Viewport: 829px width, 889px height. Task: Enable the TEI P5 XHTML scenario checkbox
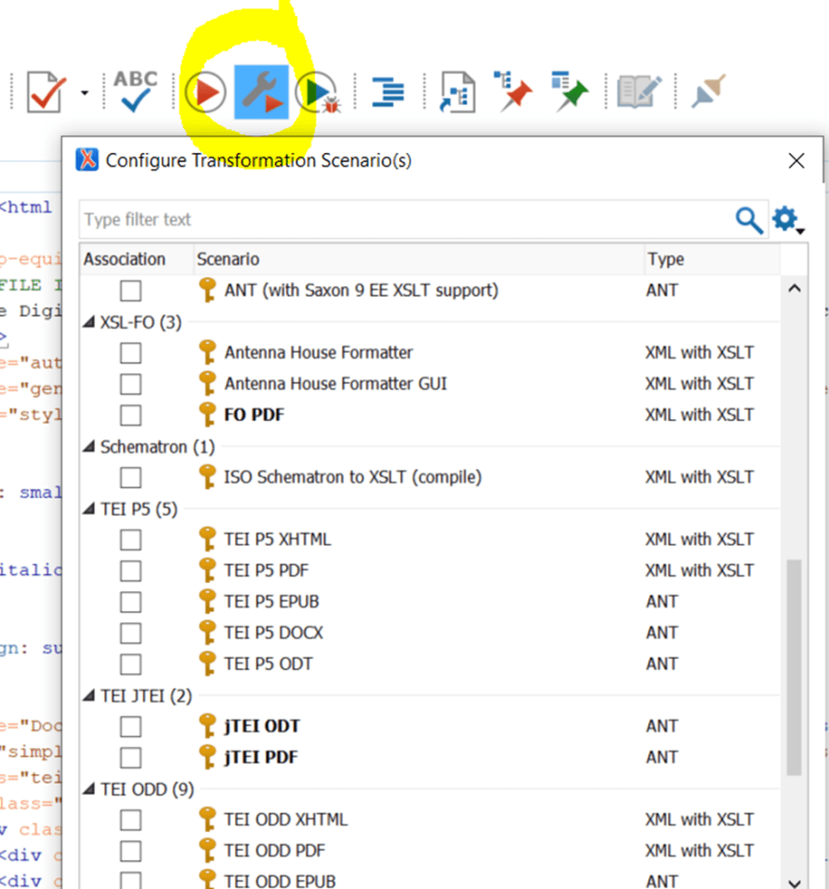[x=130, y=540]
